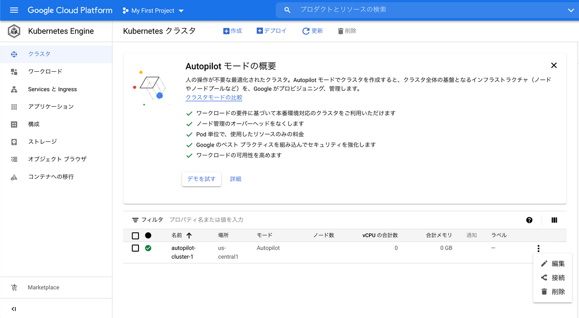The height and width of the screenshot is (318, 579).
Task: Open the autopilot-cluster-1 cluster link
Action: pyautogui.click(x=183, y=253)
